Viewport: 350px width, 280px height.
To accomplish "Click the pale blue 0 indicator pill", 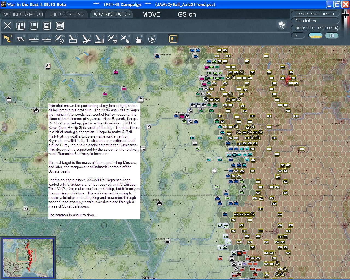I will pyautogui.click(x=332, y=35).
